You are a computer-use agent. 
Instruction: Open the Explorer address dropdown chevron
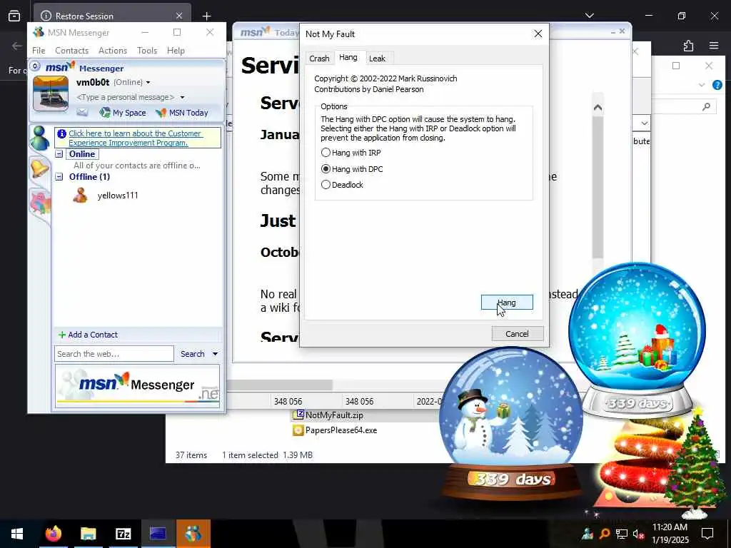[645, 123]
